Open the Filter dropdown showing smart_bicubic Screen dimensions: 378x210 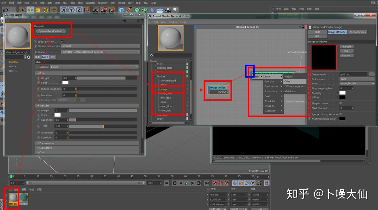357,84
